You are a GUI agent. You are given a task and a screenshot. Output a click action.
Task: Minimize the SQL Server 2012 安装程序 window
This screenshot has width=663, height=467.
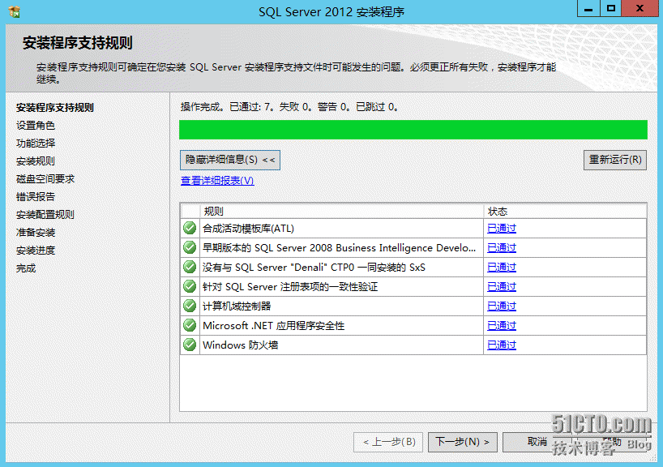pos(588,8)
